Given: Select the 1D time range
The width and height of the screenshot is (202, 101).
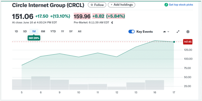Looking at the screenshot, I should 16,32.
